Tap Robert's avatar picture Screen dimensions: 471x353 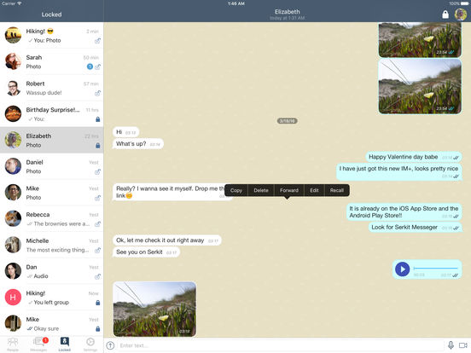click(13, 88)
